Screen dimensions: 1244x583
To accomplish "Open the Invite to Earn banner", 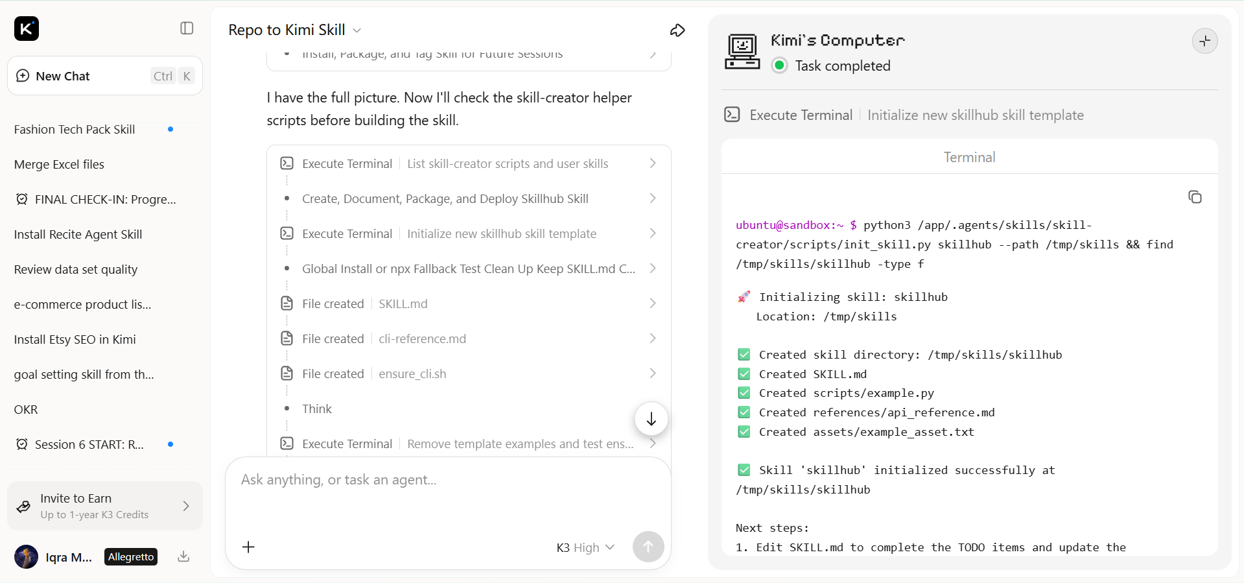I will pyautogui.click(x=105, y=506).
